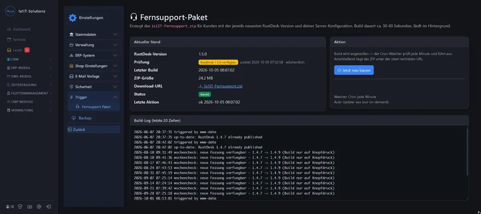Click the blue Einstellungen gear icon

coord(73,18)
